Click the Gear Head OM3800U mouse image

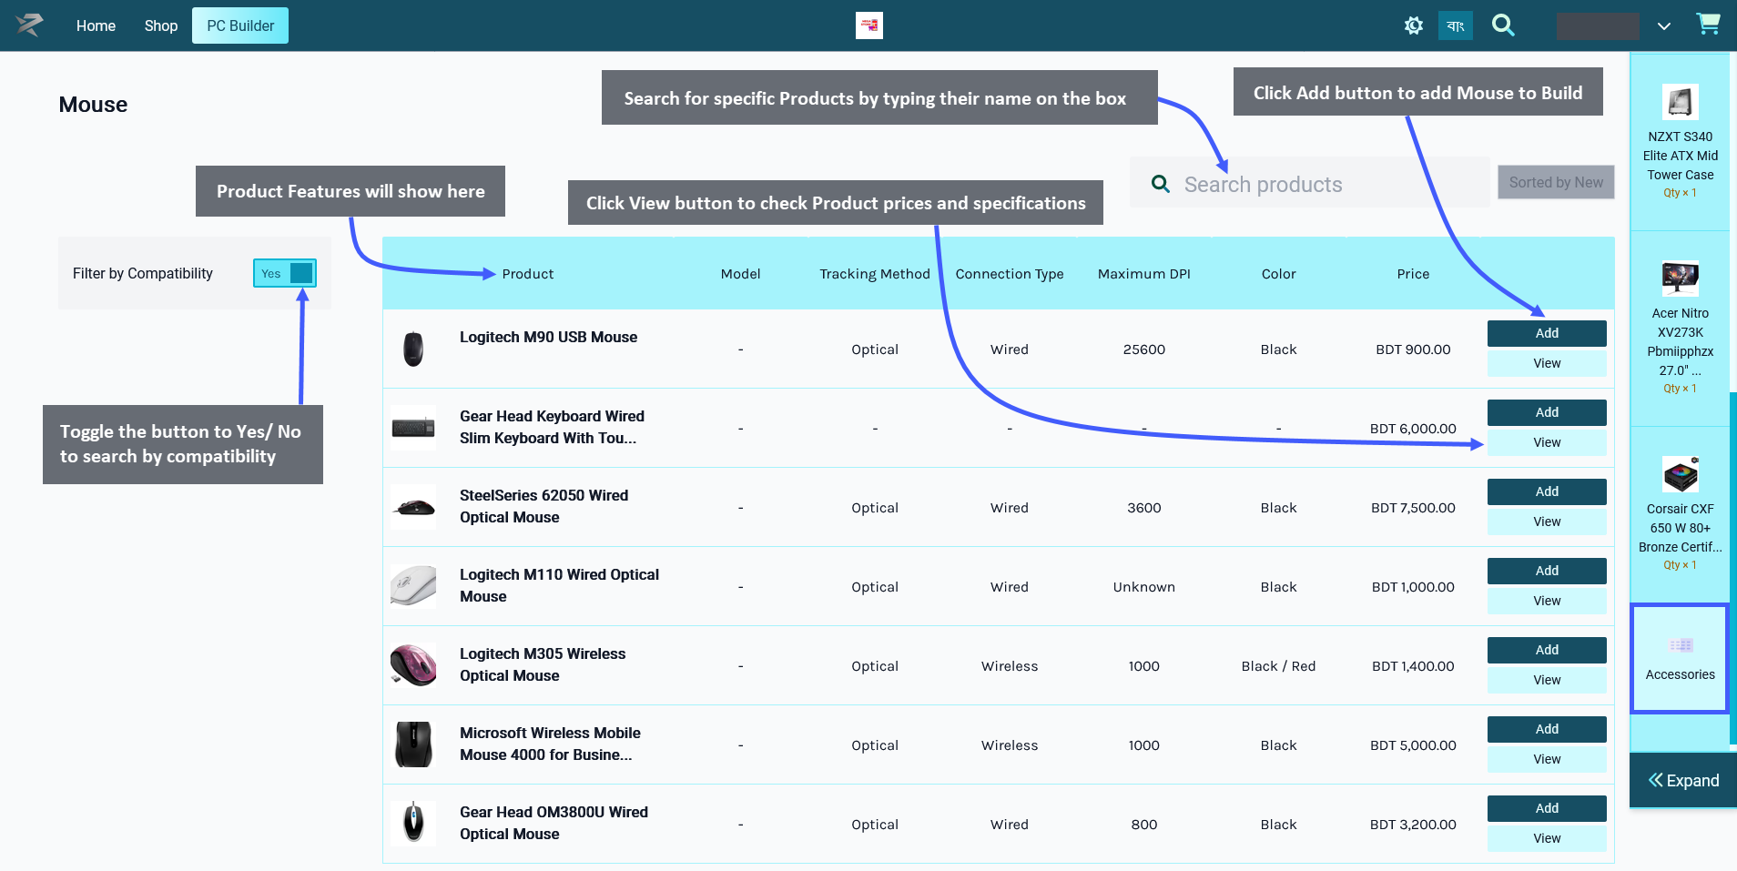pos(413,823)
